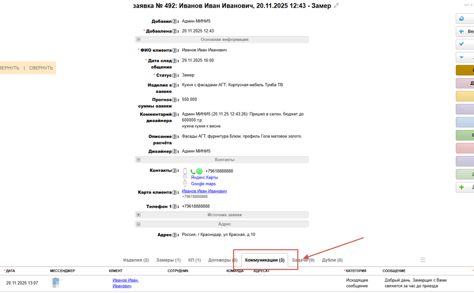
Task: Open the hamburger menu above the table
Action: tap(422, 260)
